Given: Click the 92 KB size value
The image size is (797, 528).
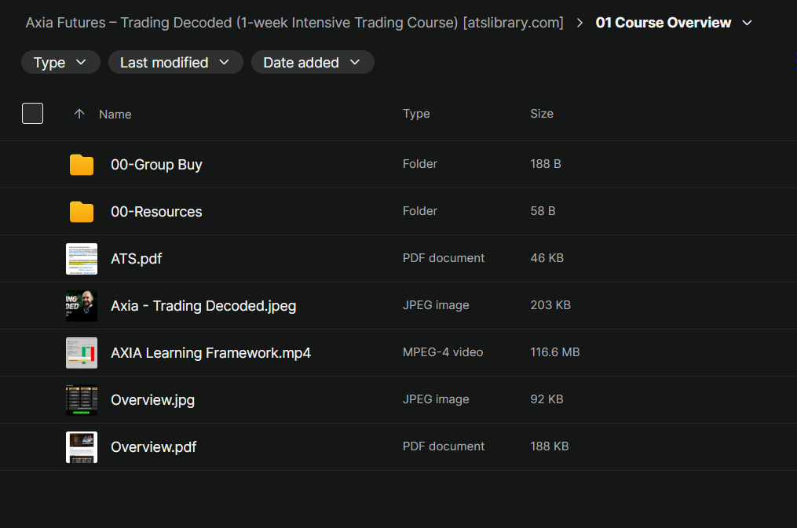Looking at the screenshot, I should [x=547, y=399].
